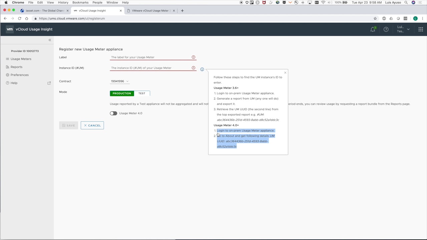427x240 pixels.
Task: Bookmark this page with the star icon
Action: 375,19
